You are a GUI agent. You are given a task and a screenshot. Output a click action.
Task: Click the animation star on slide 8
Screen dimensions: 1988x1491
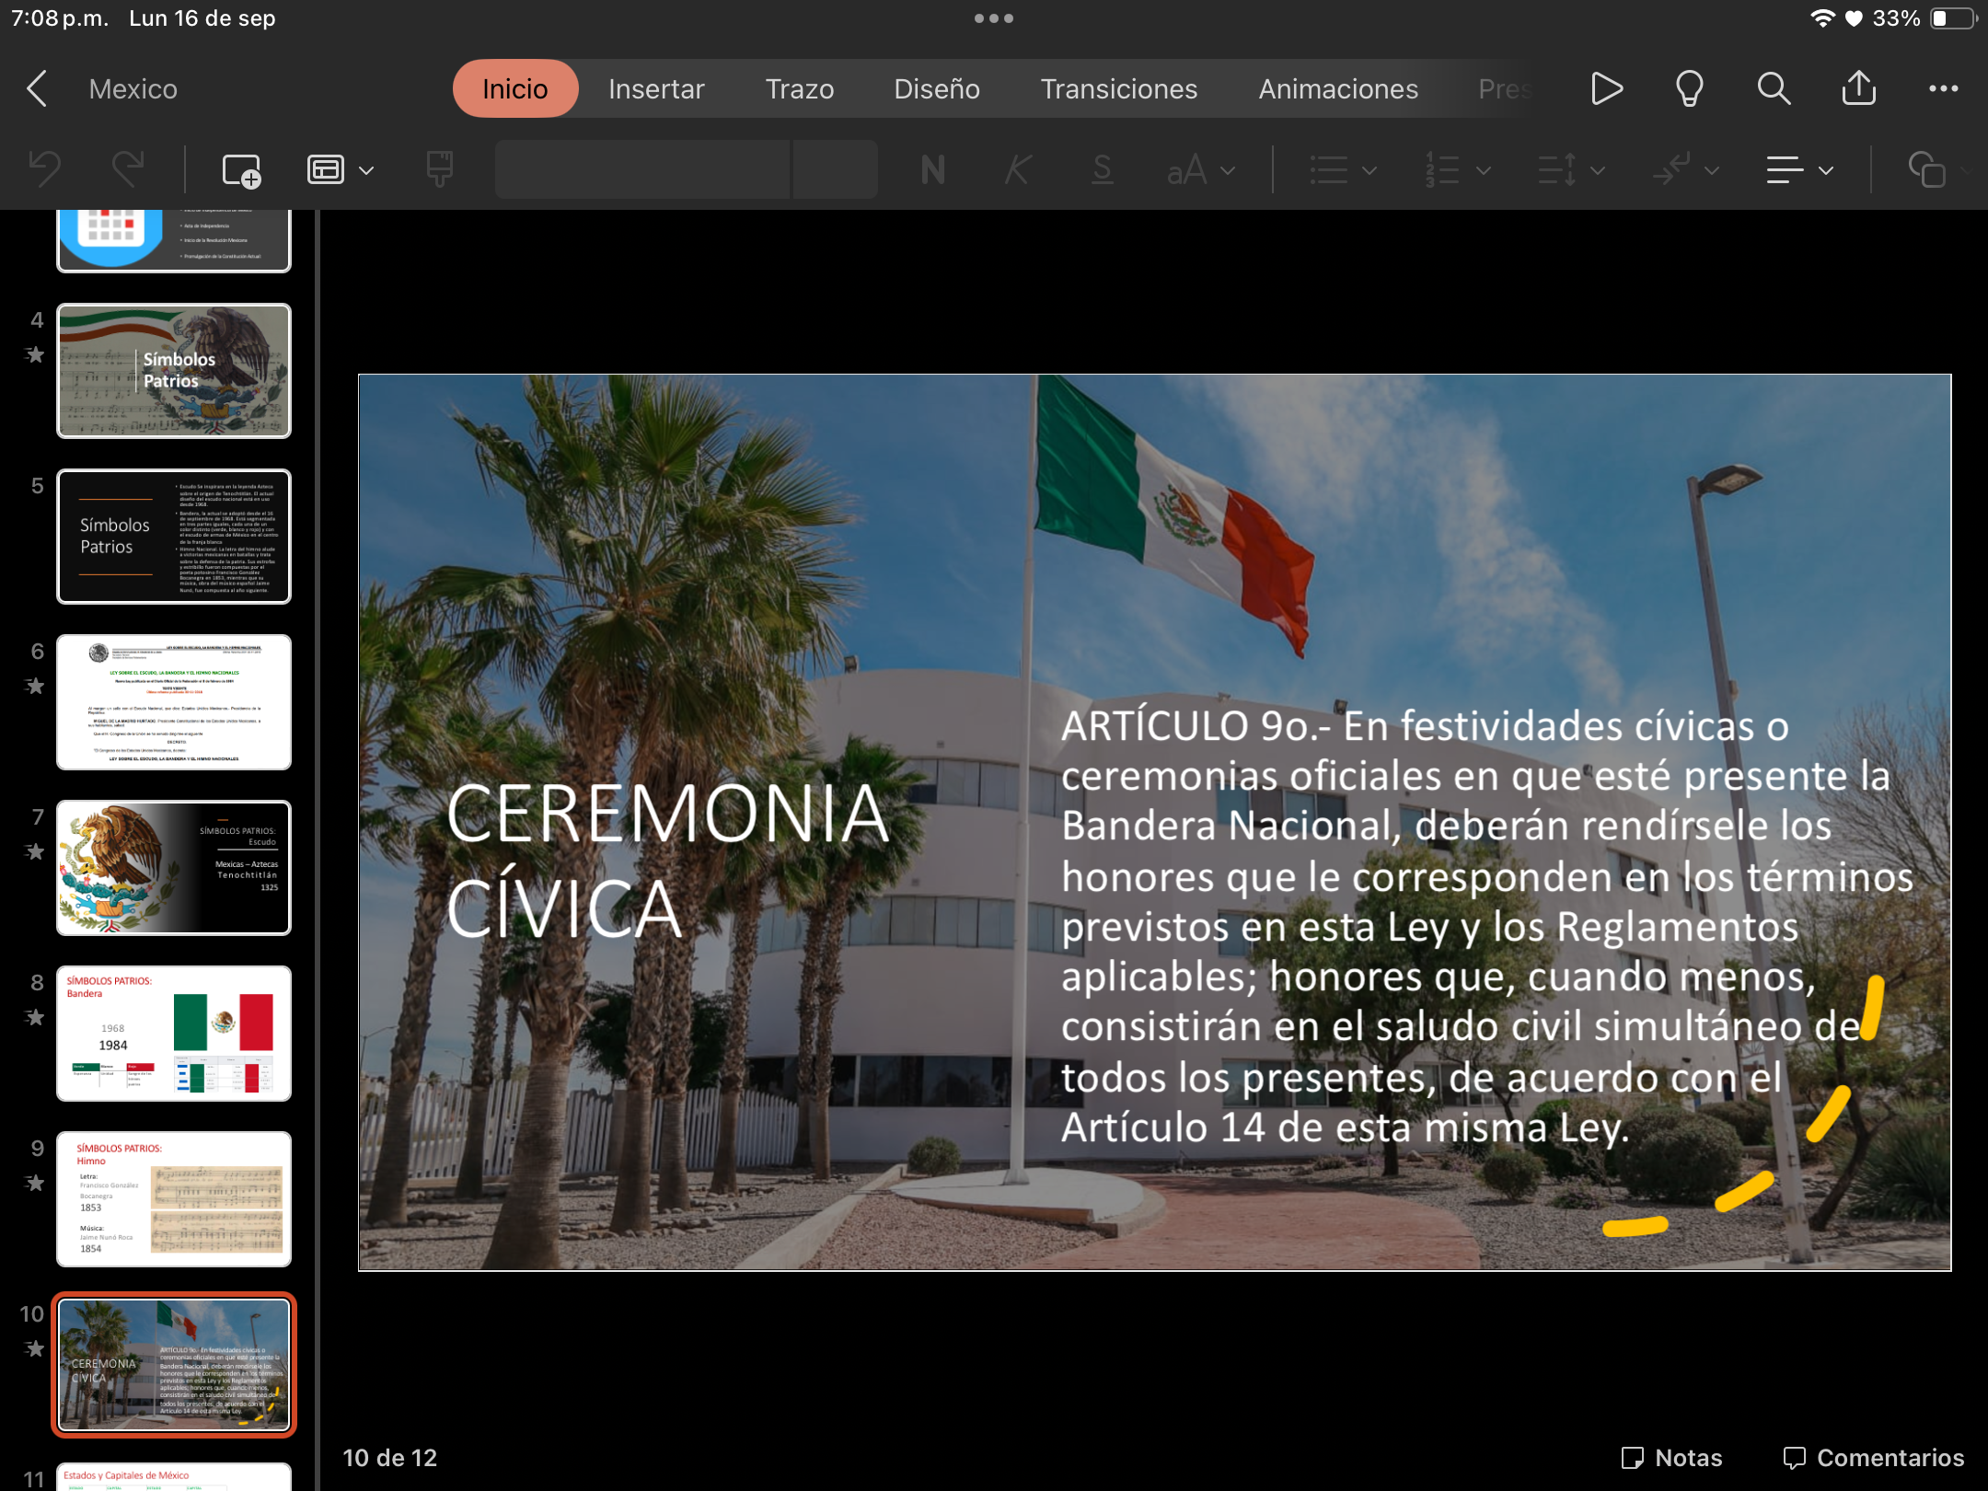(35, 1017)
